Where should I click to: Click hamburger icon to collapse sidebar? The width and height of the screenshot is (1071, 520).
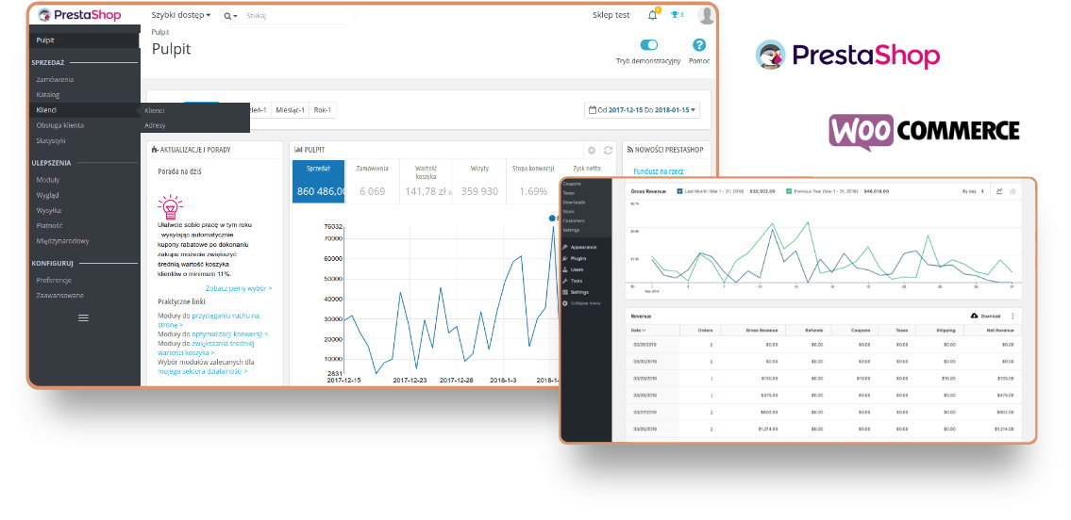(x=83, y=318)
